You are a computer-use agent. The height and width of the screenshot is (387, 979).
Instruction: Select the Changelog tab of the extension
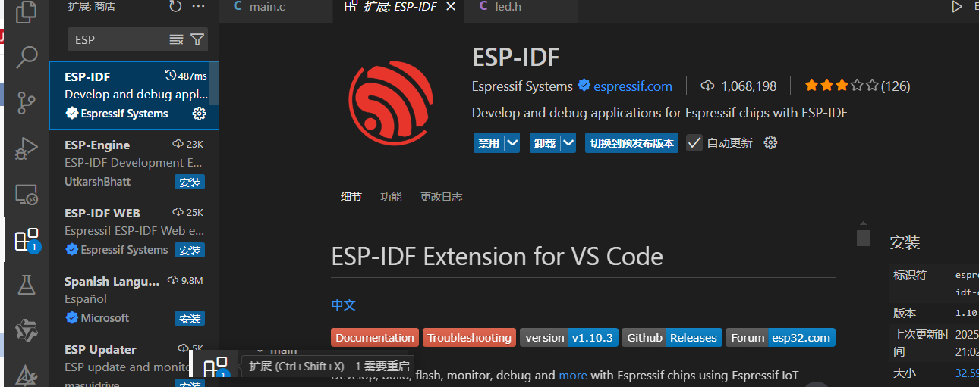tap(442, 197)
